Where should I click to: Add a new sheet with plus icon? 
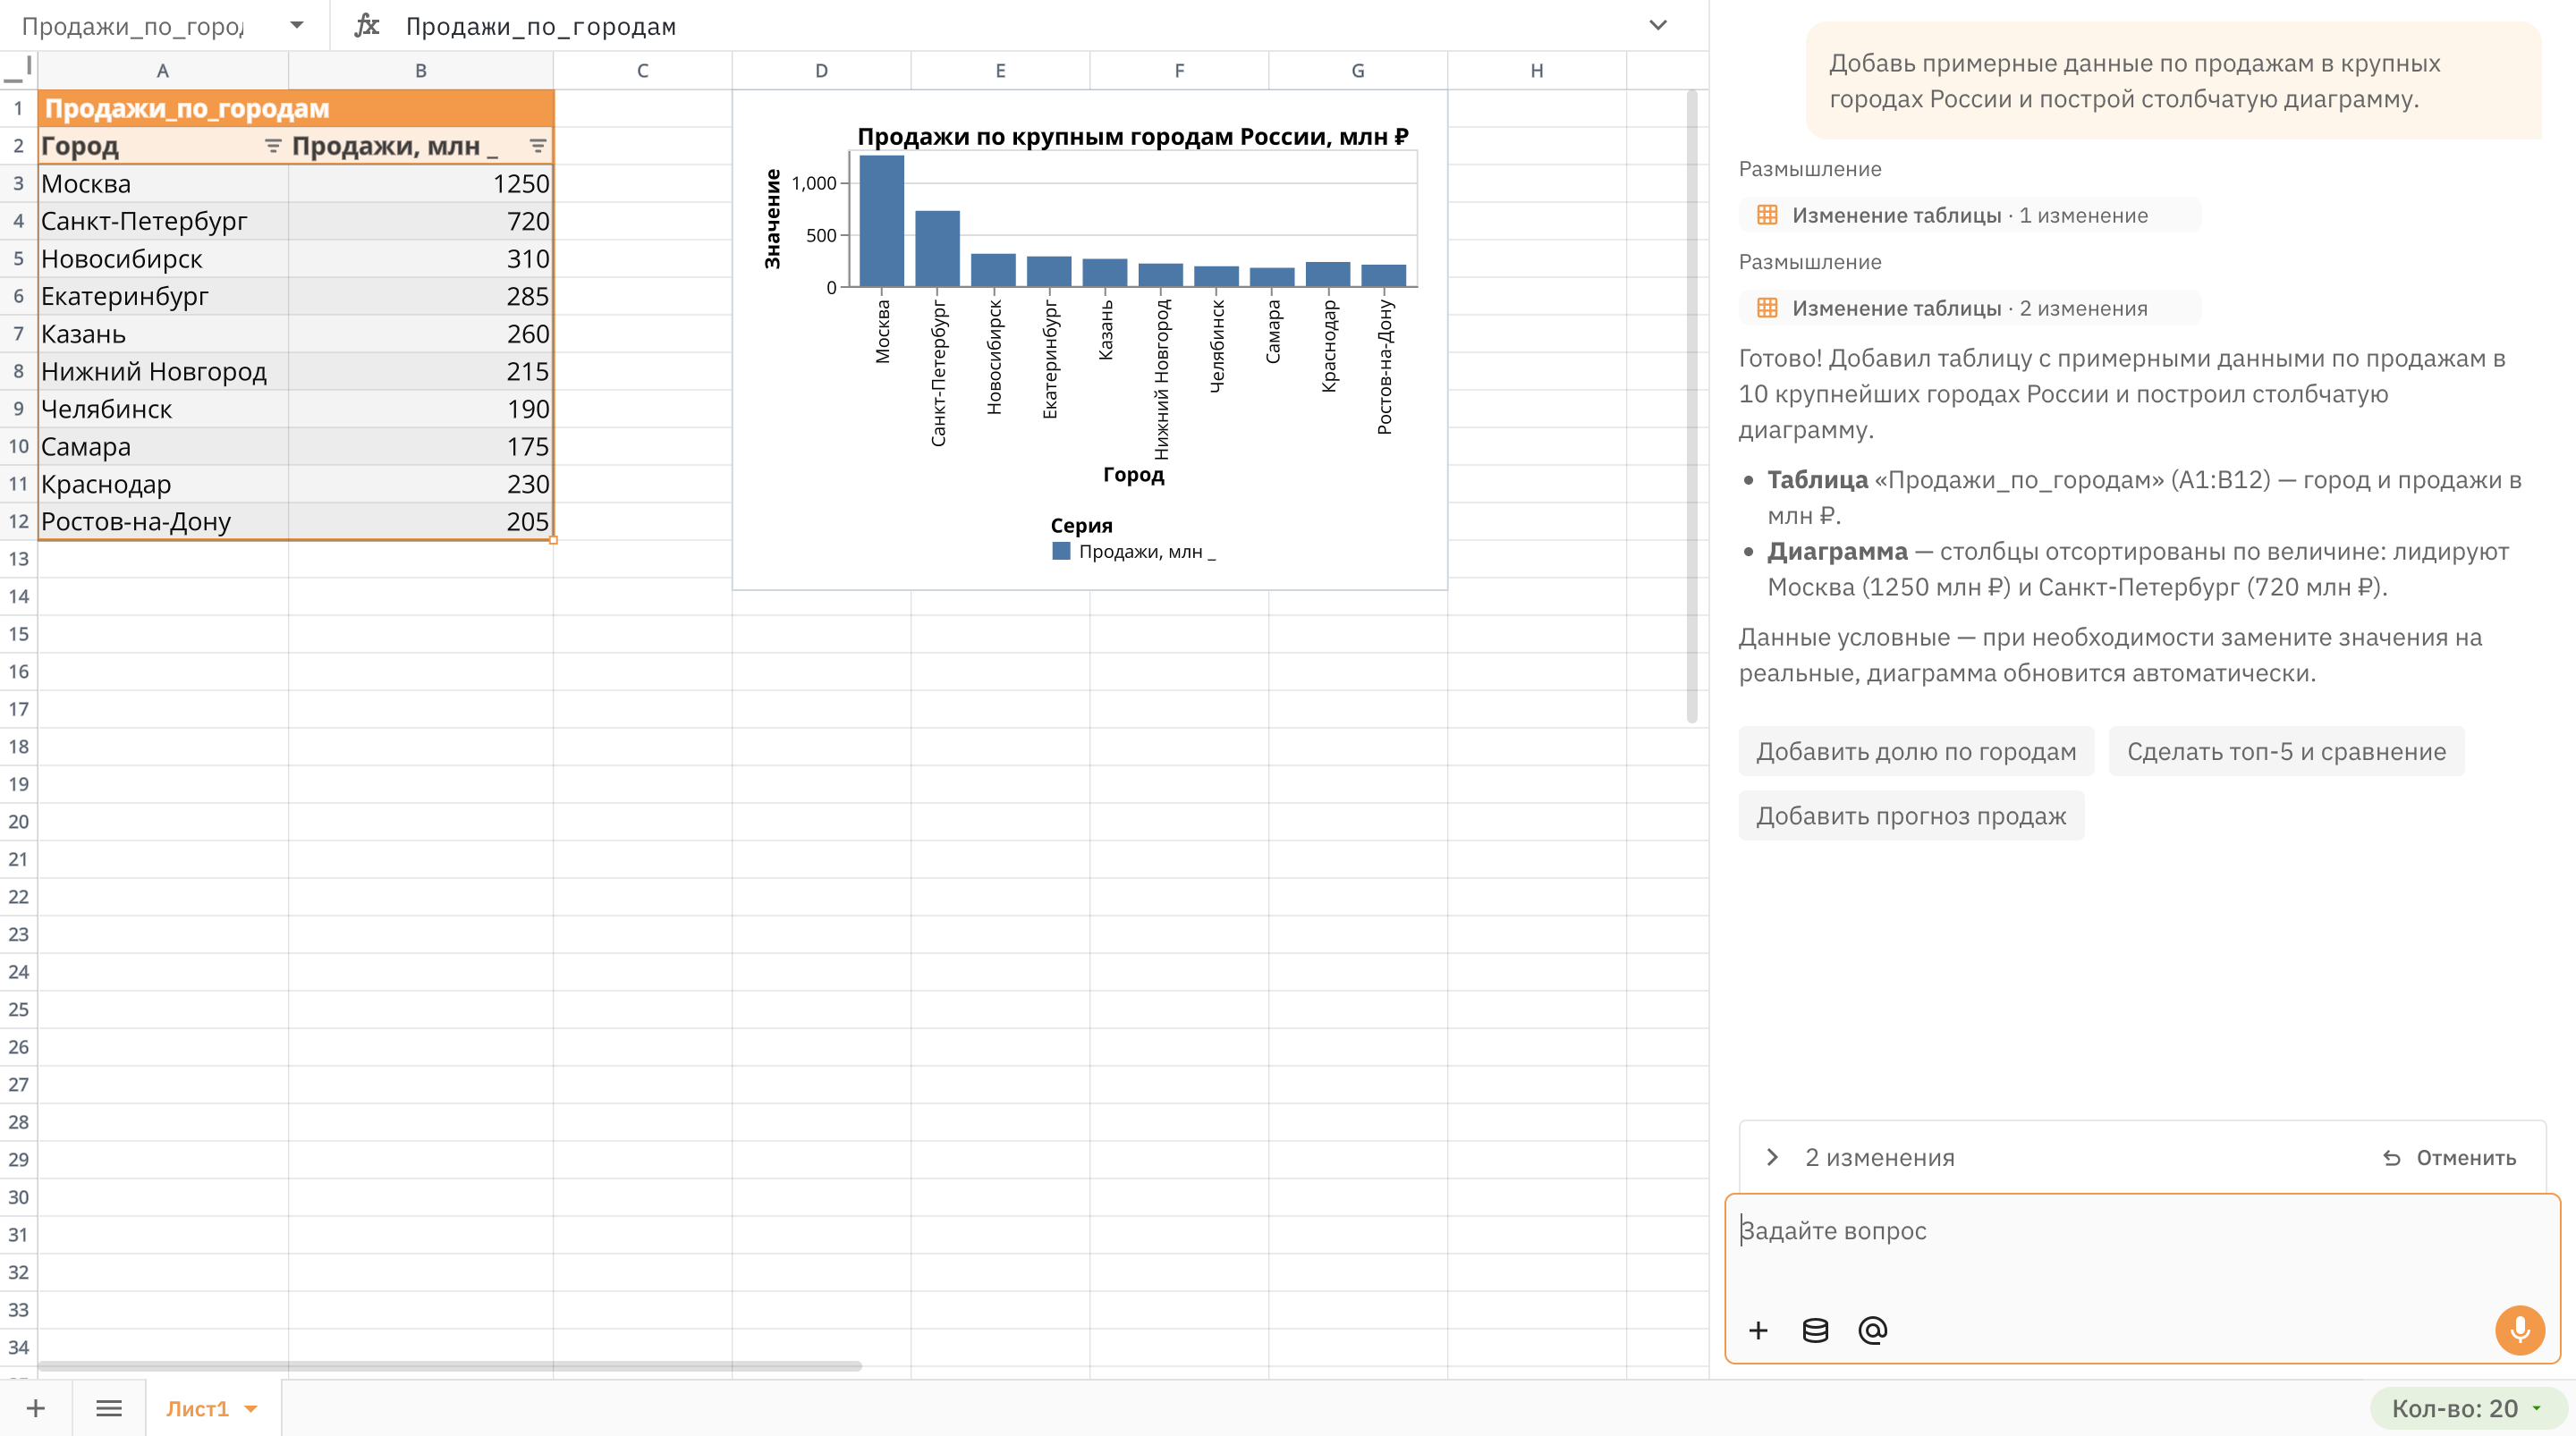tap(36, 1408)
